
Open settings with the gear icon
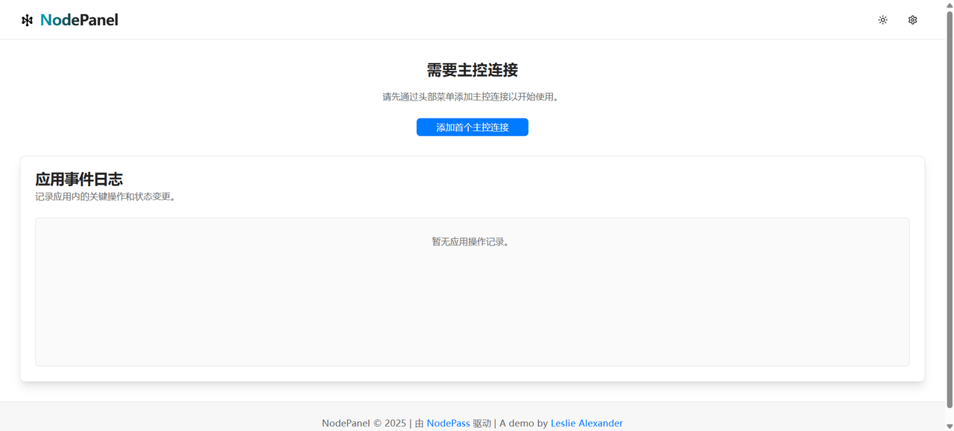pos(912,20)
